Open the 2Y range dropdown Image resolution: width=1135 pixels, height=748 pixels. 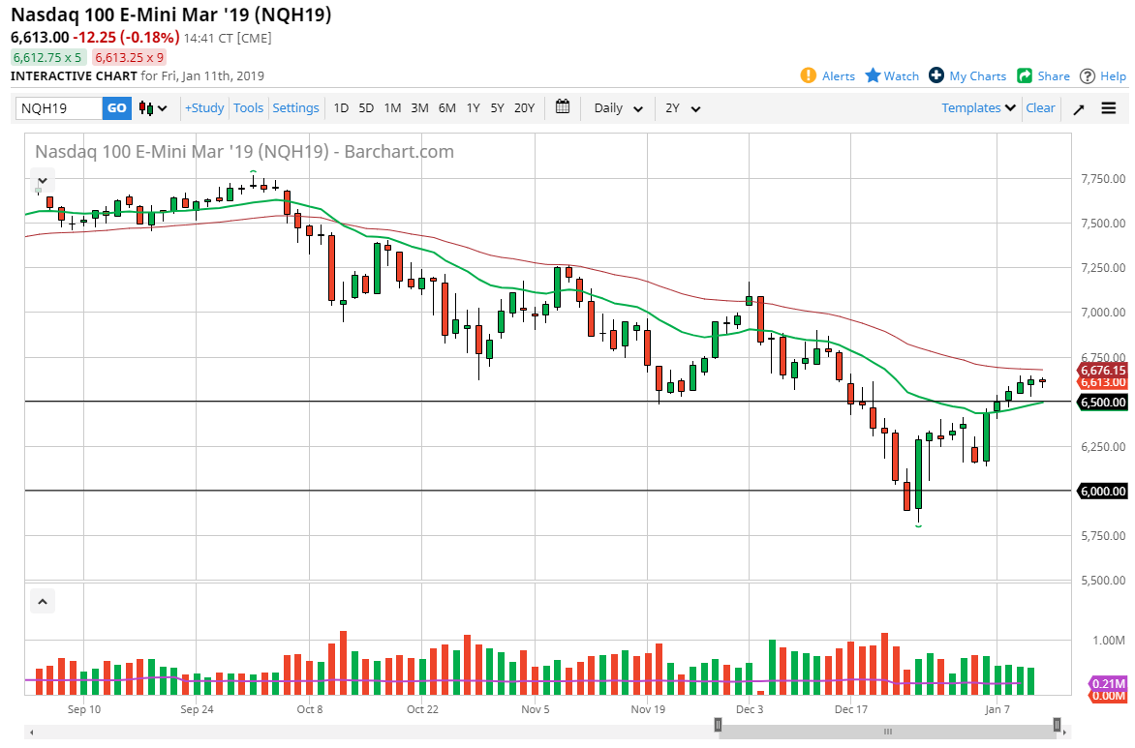tap(683, 108)
